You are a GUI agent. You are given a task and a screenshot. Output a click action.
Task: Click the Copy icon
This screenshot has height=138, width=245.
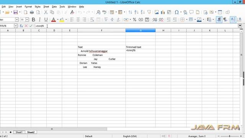pyautogui.click(x=52, y=12)
